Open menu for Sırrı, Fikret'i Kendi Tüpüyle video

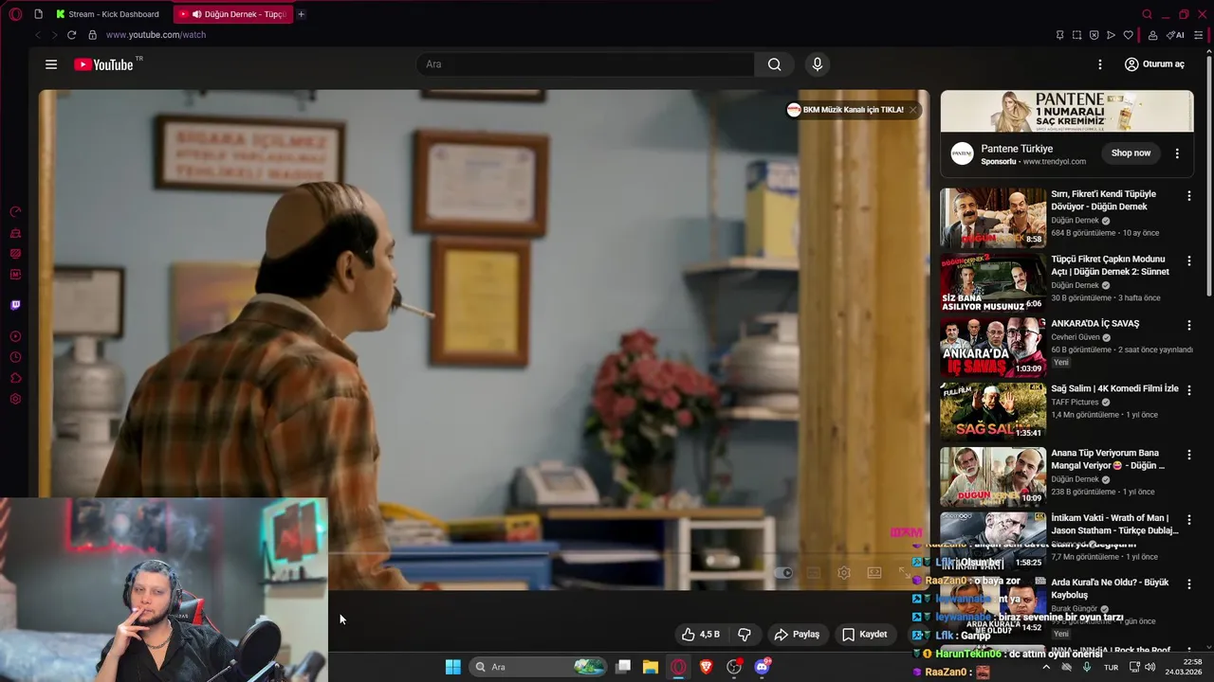[1189, 196]
